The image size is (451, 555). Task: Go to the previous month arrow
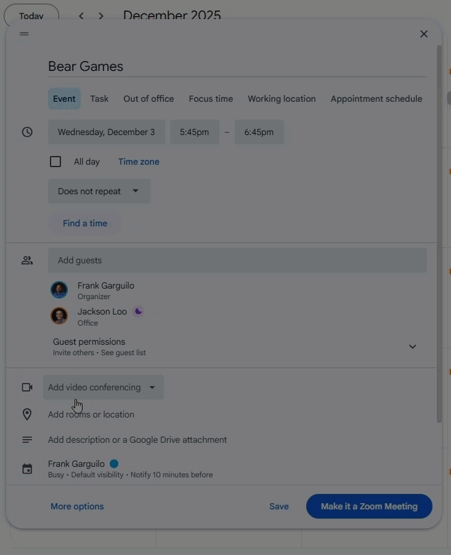tap(81, 16)
